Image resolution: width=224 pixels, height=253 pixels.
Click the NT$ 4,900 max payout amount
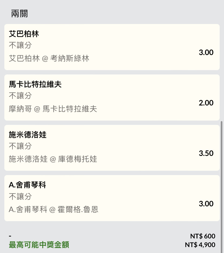point(200,245)
